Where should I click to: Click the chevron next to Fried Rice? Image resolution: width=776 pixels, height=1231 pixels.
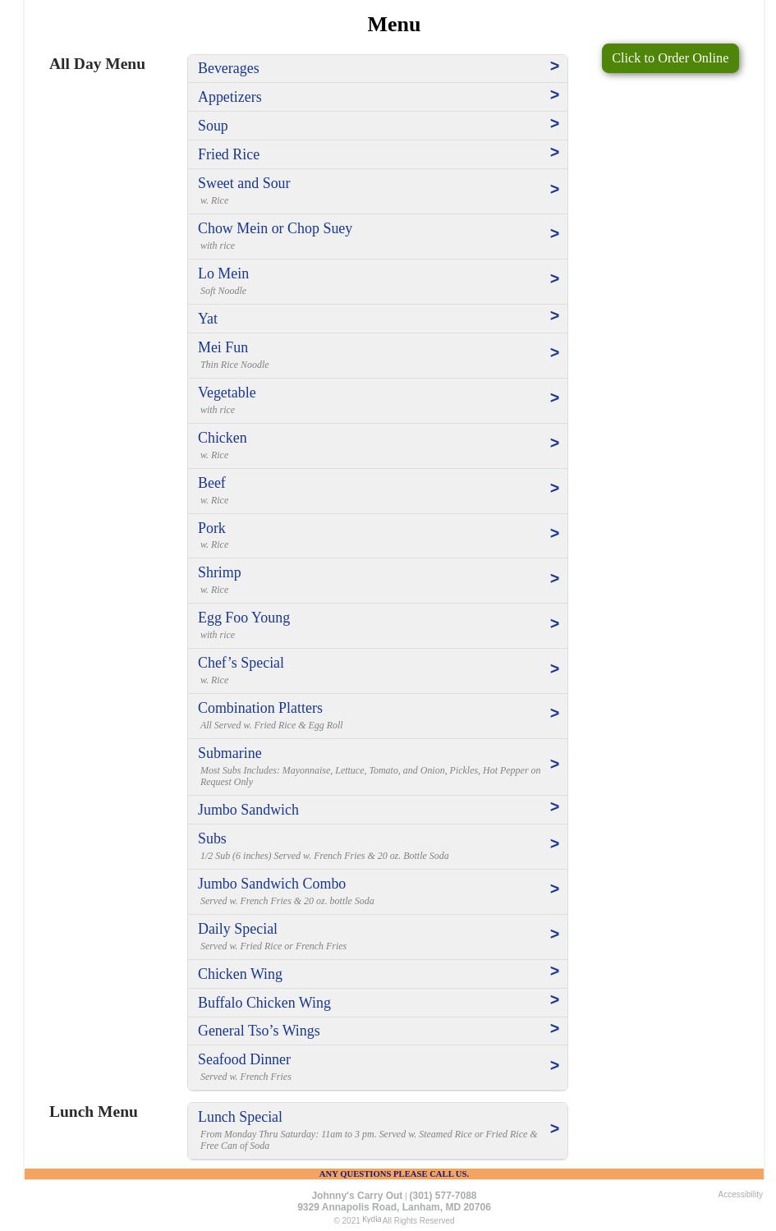coord(553,153)
